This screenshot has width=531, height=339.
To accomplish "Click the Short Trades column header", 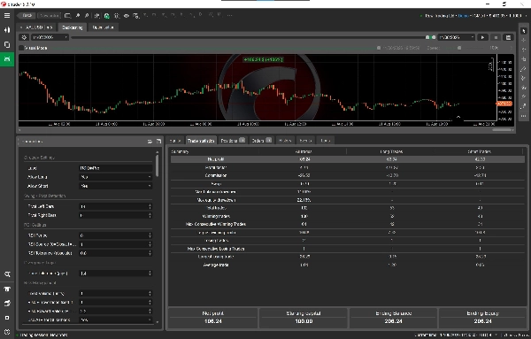I will pyautogui.click(x=479, y=151).
